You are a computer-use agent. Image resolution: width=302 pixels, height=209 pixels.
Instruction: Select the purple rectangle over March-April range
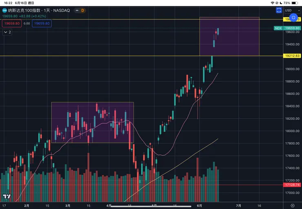tap(93, 122)
